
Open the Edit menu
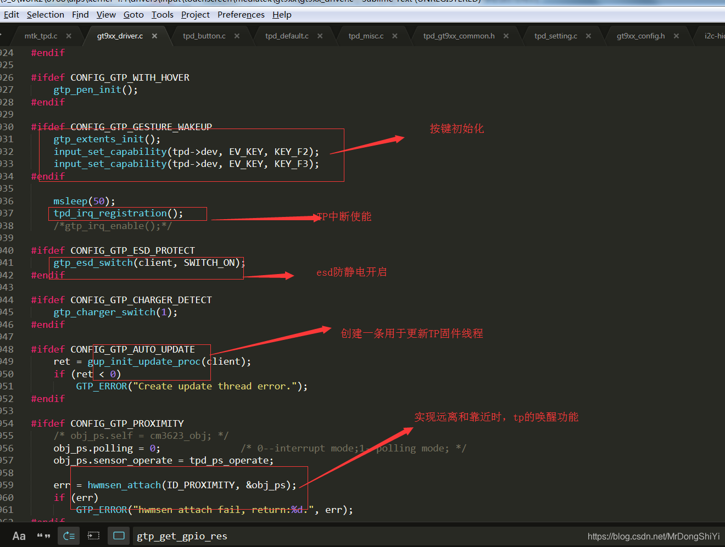click(11, 14)
